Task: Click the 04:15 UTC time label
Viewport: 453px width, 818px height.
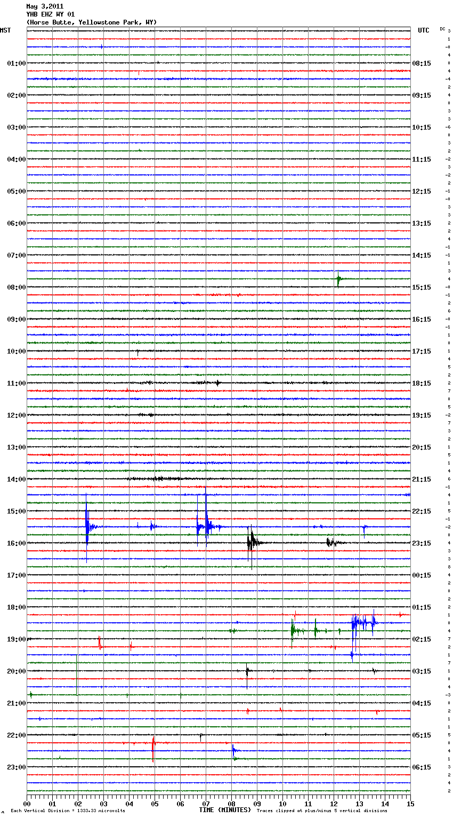Action: point(422,703)
